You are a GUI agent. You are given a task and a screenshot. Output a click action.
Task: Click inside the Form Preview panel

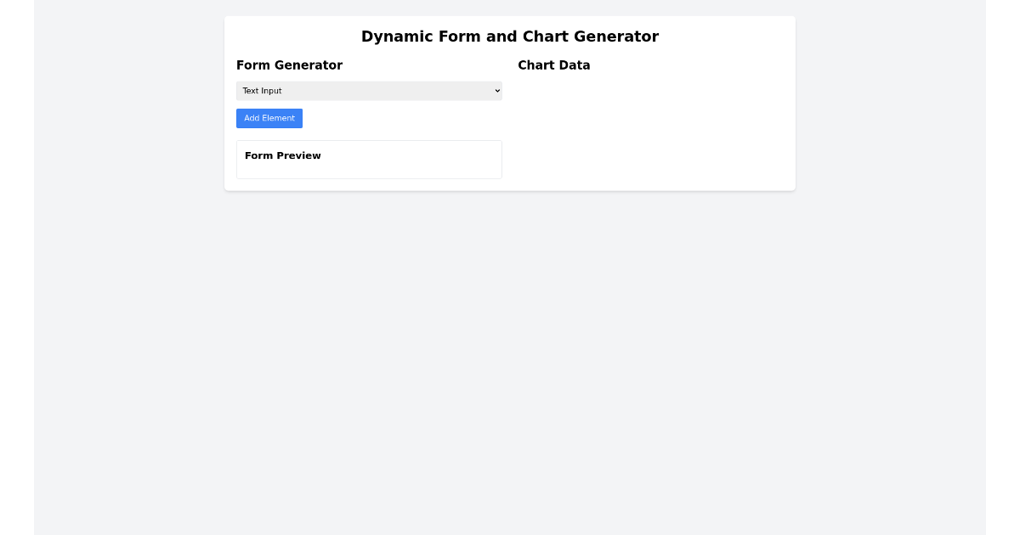[369, 168]
